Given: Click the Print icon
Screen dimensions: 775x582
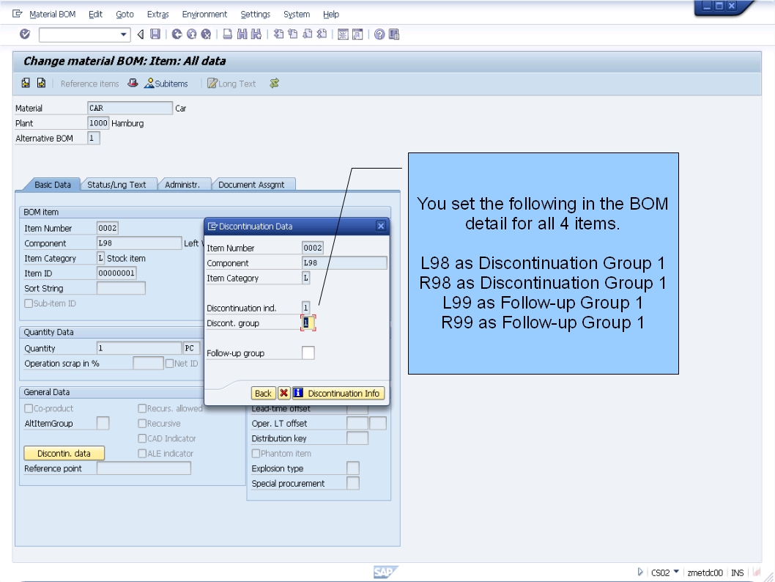Looking at the screenshot, I should pyautogui.click(x=227, y=34).
